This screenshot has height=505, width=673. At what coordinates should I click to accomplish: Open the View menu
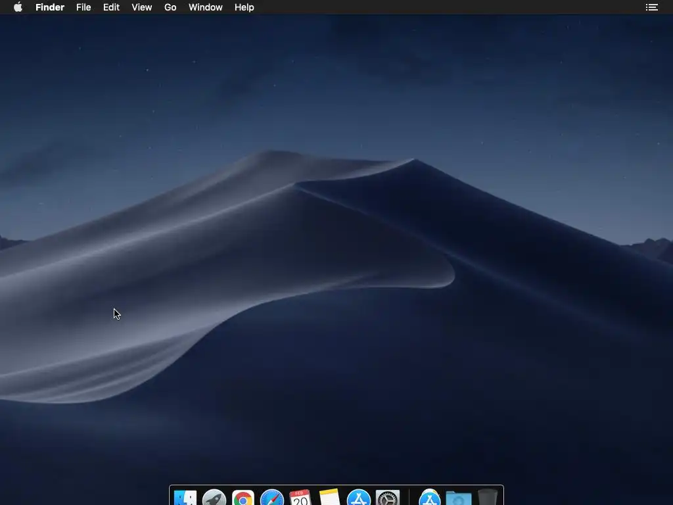click(142, 7)
